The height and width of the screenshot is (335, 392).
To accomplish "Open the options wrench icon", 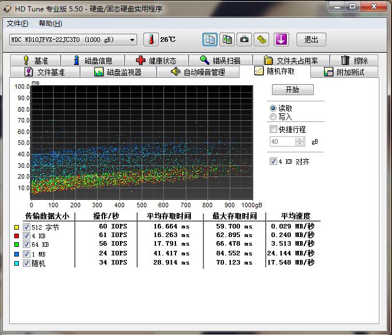I will [262, 40].
